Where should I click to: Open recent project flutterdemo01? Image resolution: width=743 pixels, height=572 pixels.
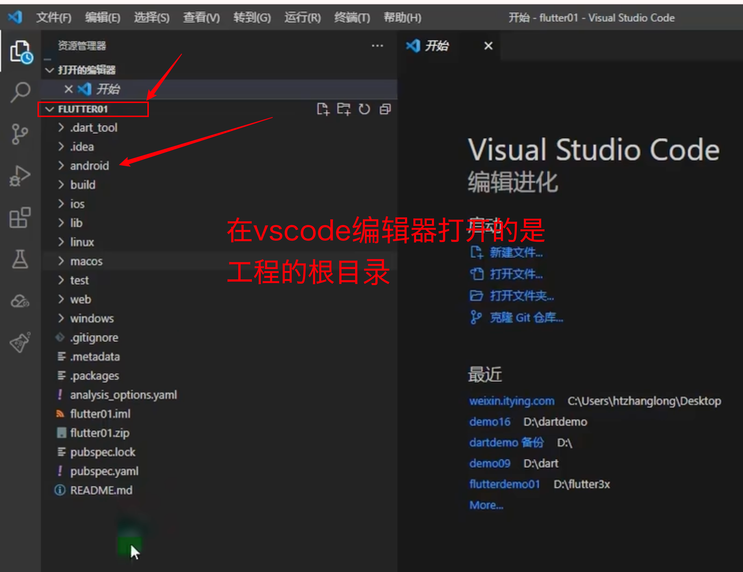504,484
